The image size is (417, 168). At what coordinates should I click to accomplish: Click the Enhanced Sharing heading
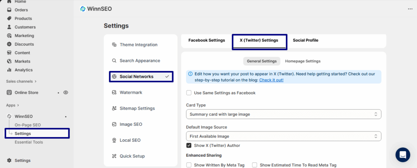coord(204,155)
